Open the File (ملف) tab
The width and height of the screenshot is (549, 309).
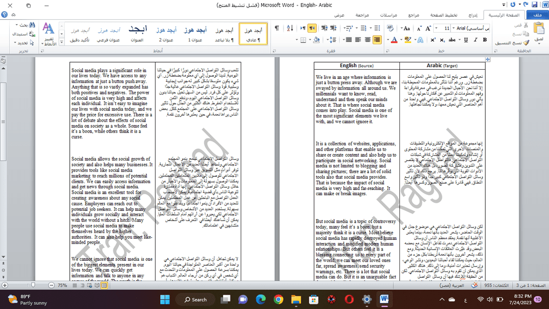(x=537, y=15)
